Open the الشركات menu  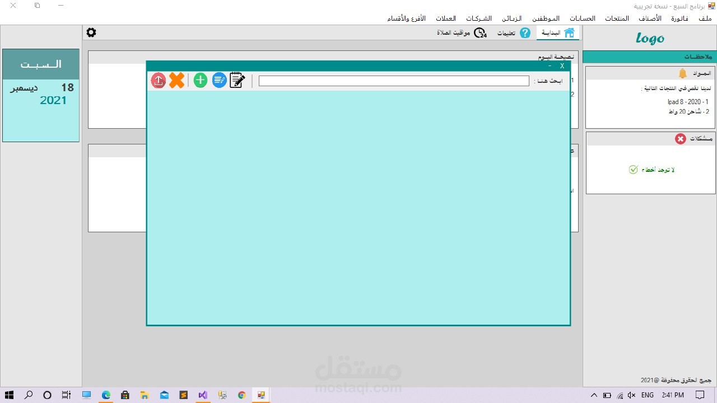(478, 18)
